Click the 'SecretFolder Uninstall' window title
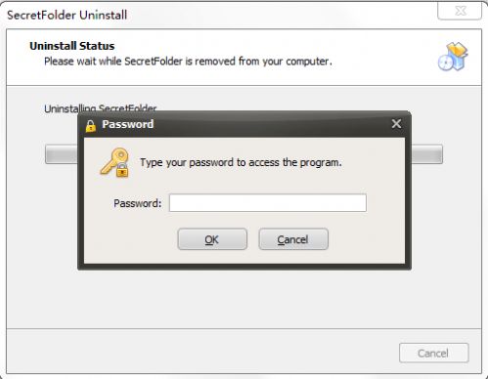The image size is (488, 379). pyautogui.click(x=67, y=15)
